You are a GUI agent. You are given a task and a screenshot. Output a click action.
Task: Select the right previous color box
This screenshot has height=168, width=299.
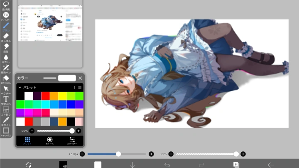pyautogui.click(x=71, y=78)
